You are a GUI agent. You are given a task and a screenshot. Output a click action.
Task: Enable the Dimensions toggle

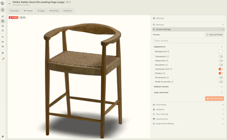click(221, 77)
